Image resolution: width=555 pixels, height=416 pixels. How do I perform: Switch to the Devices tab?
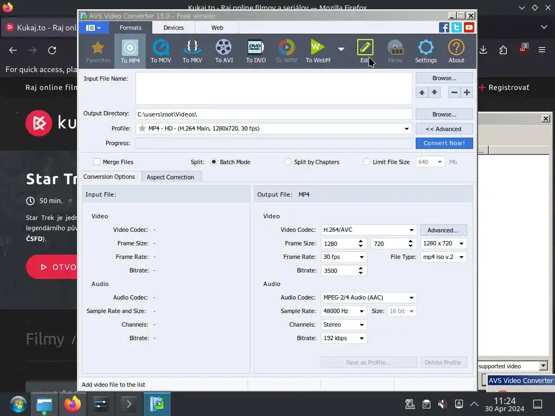tap(173, 28)
